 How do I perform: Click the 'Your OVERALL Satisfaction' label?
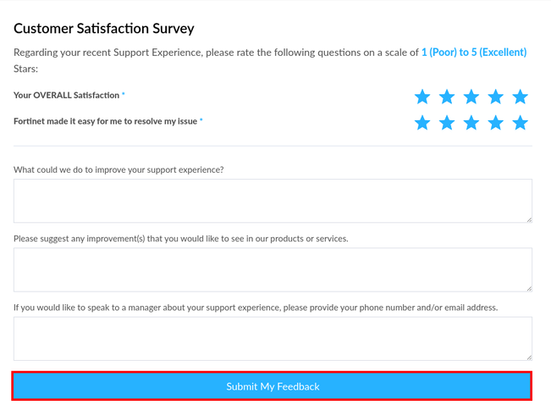pos(66,96)
